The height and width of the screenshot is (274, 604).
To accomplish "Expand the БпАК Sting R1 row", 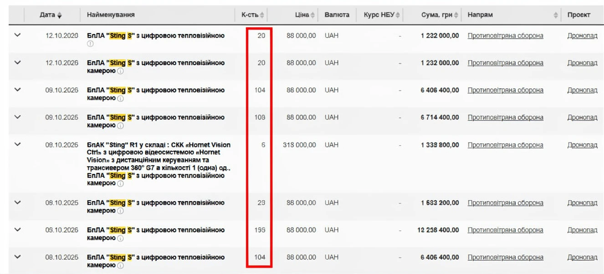I will coord(18,144).
